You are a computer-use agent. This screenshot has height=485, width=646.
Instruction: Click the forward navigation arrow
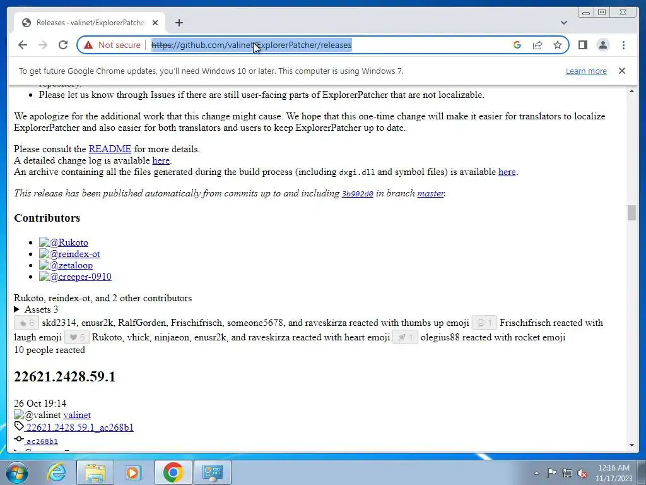pos(43,45)
